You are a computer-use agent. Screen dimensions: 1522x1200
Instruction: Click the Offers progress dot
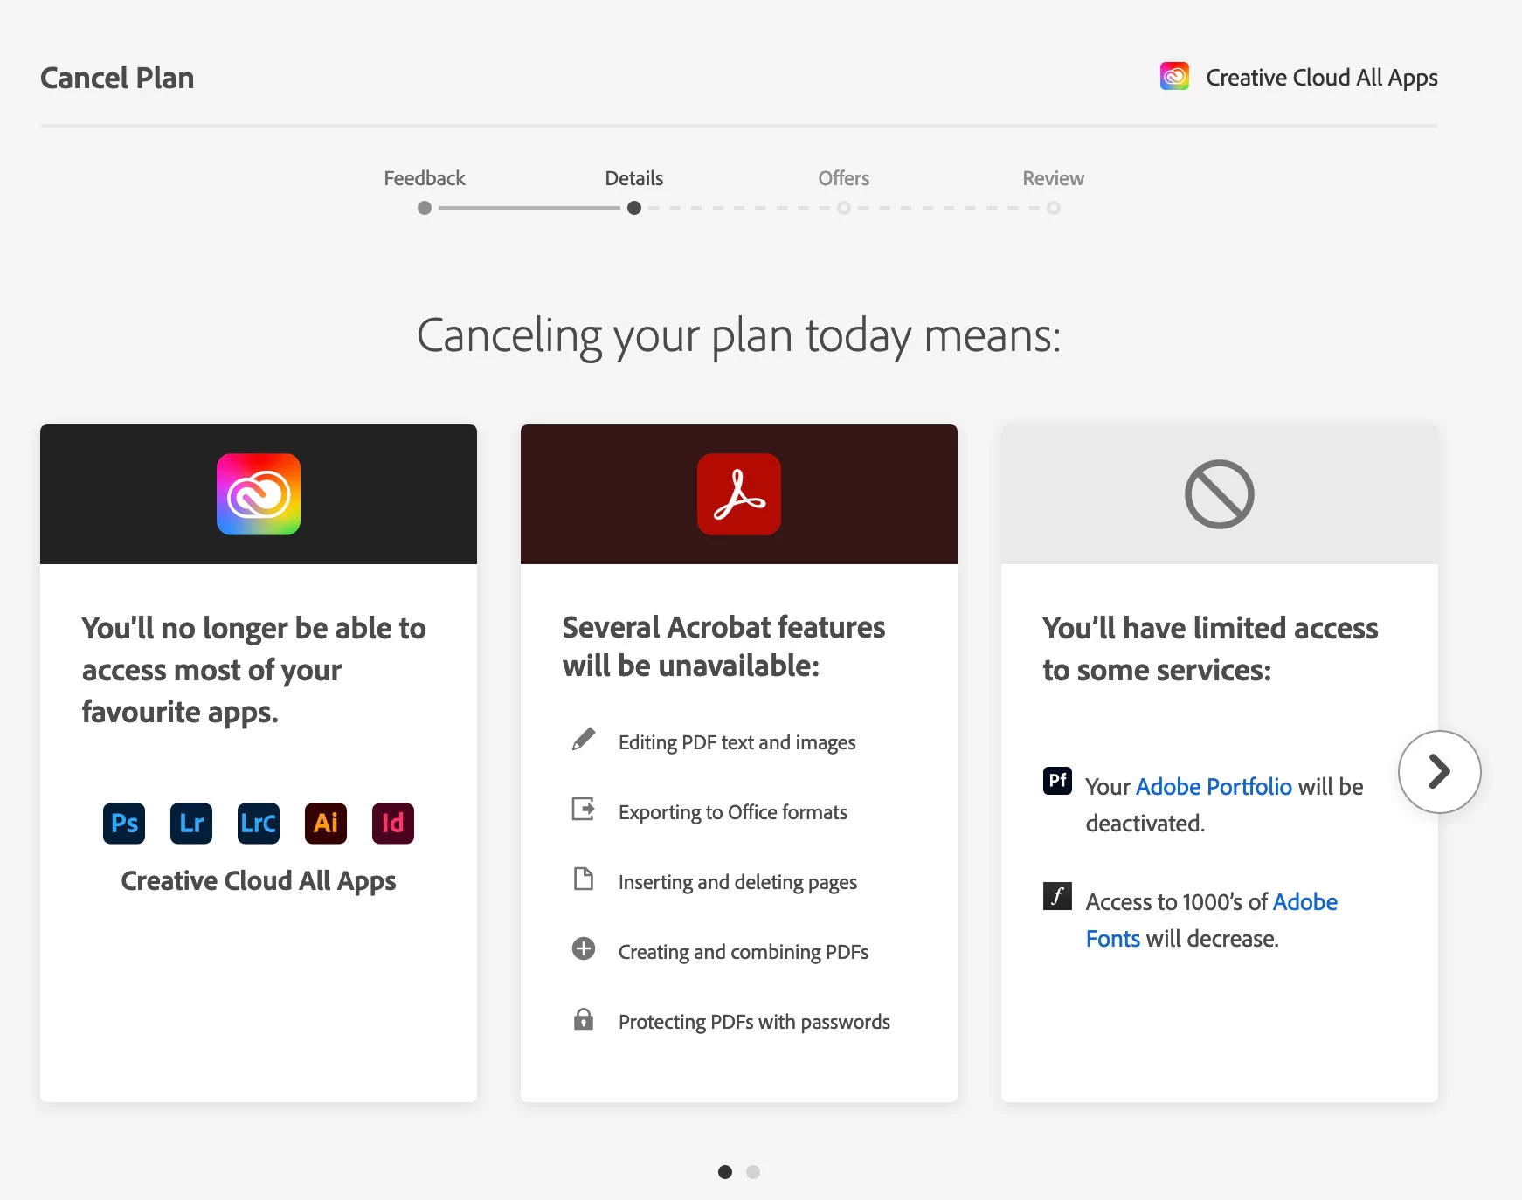pos(844,208)
